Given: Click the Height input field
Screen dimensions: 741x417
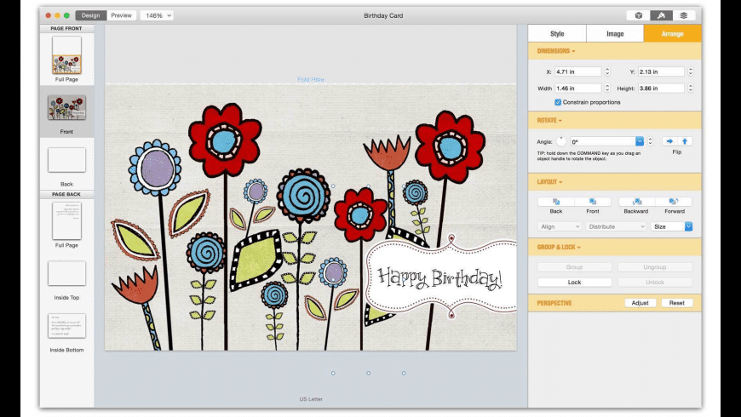Looking at the screenshot, I should 661,89.
